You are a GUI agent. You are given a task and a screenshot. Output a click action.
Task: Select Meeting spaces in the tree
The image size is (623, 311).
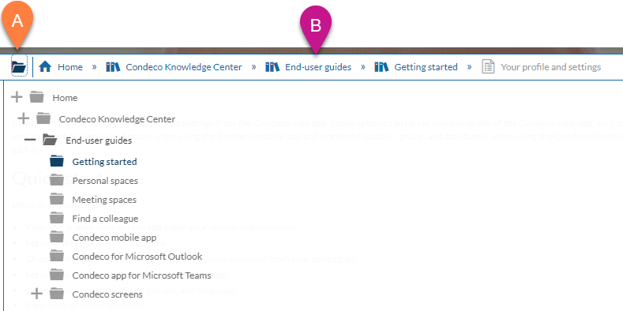[104, 200]
